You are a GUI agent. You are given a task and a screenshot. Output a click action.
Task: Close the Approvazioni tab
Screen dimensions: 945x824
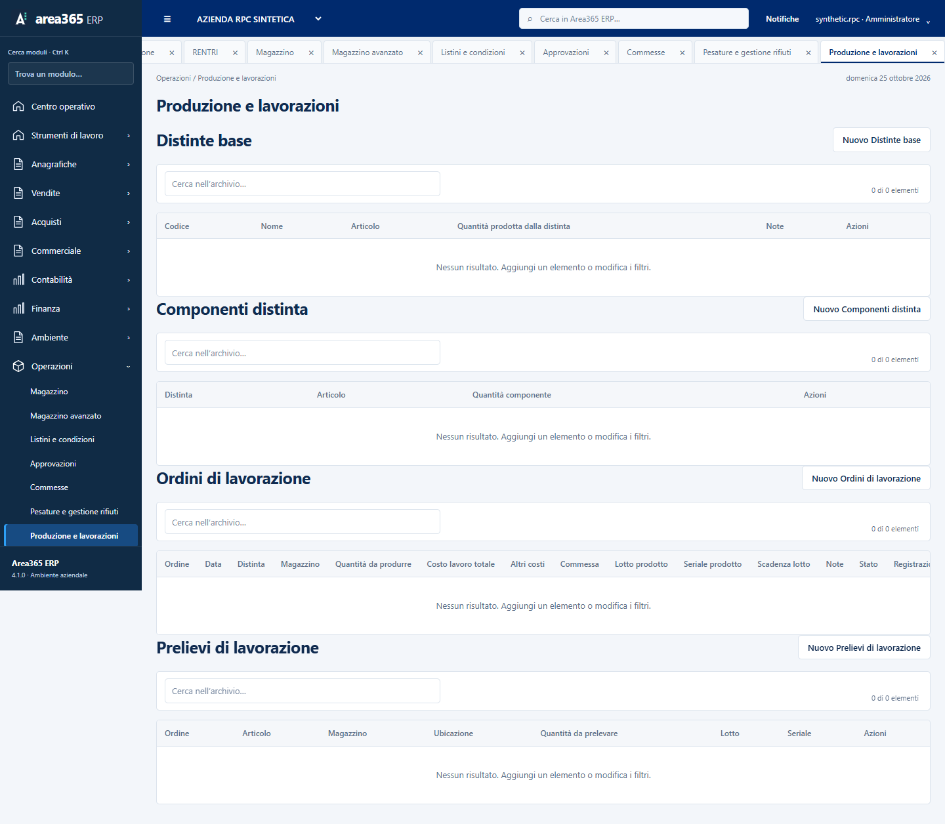(x=606, y=52)
